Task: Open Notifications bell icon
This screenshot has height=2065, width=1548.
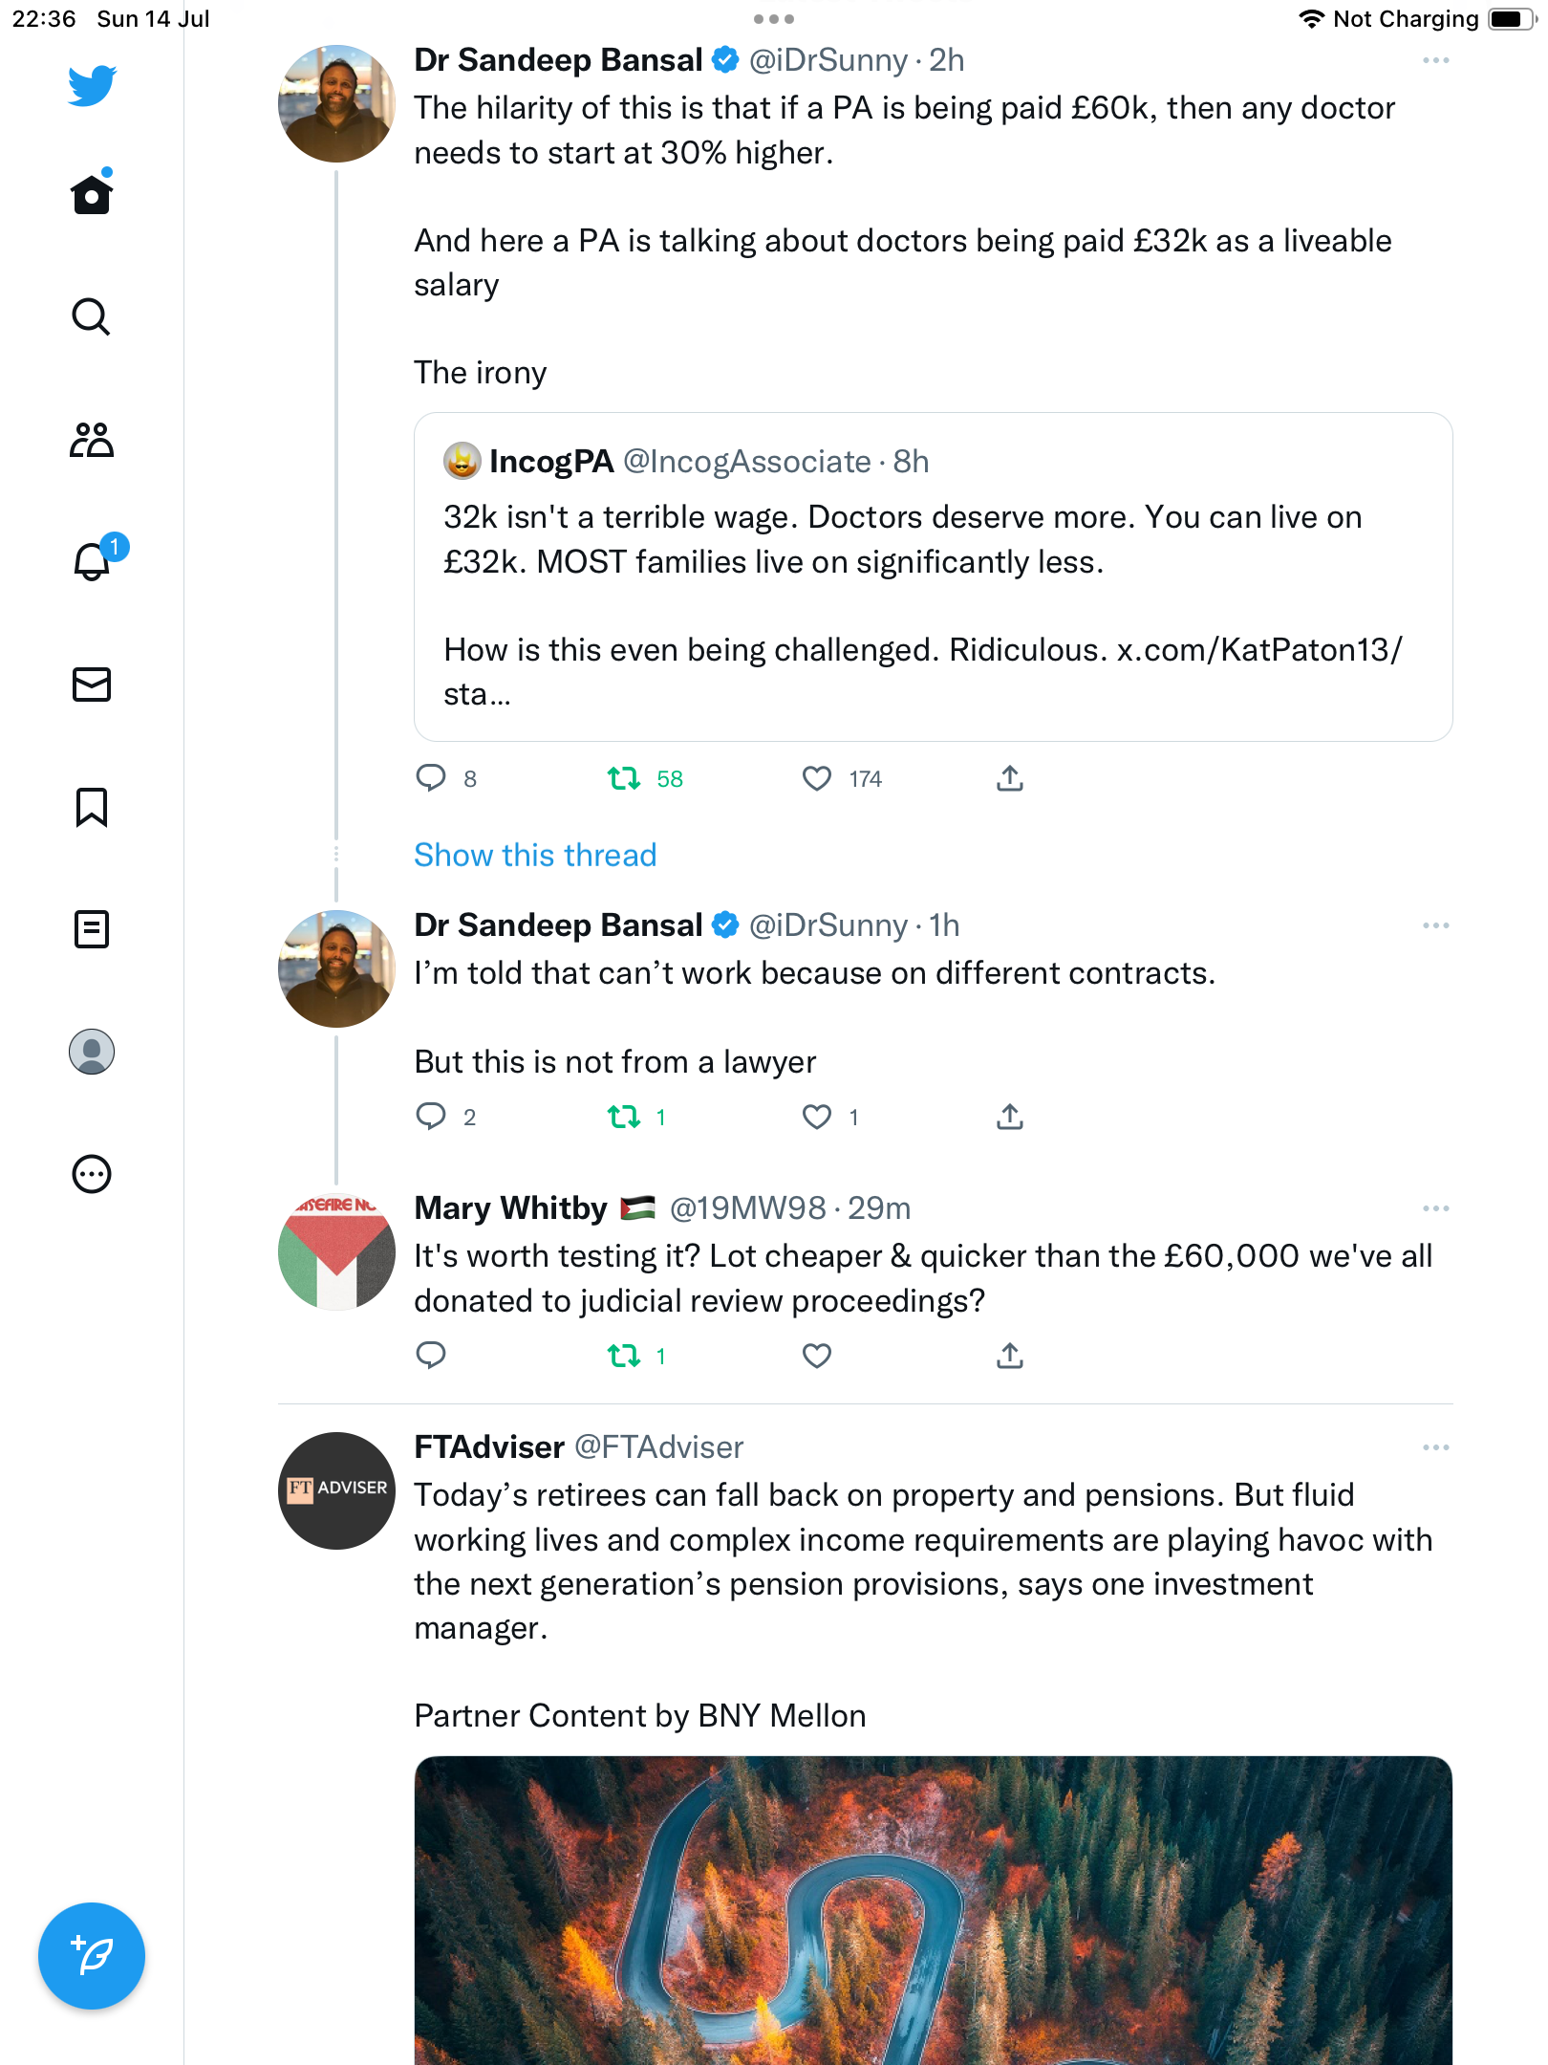Action: [x=92, y=561]
